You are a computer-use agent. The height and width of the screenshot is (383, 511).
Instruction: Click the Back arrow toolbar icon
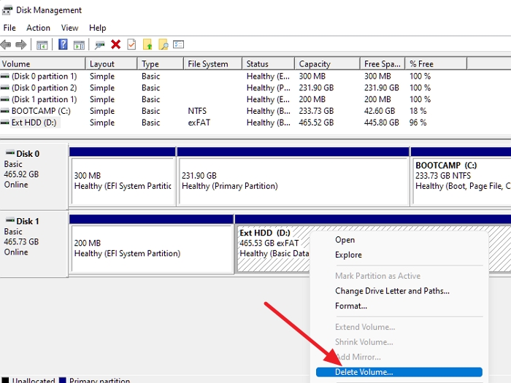[6, 45]
